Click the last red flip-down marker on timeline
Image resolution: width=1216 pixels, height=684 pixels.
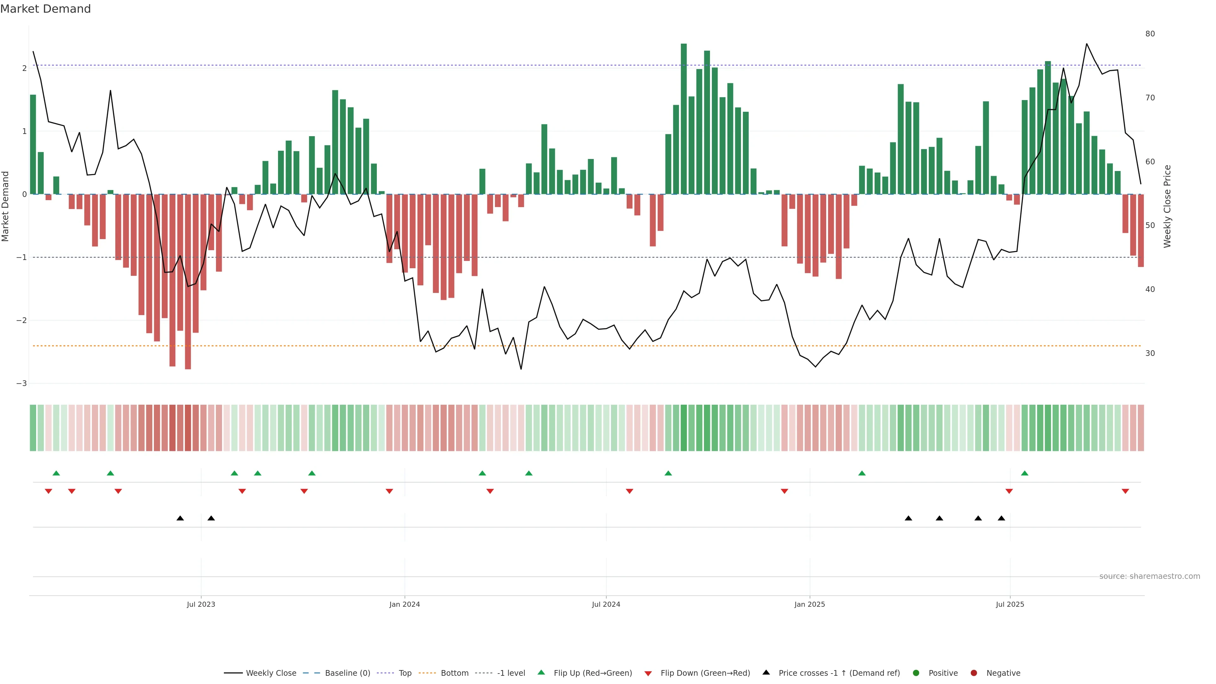pyautogui.click(x=1125, y=491)
